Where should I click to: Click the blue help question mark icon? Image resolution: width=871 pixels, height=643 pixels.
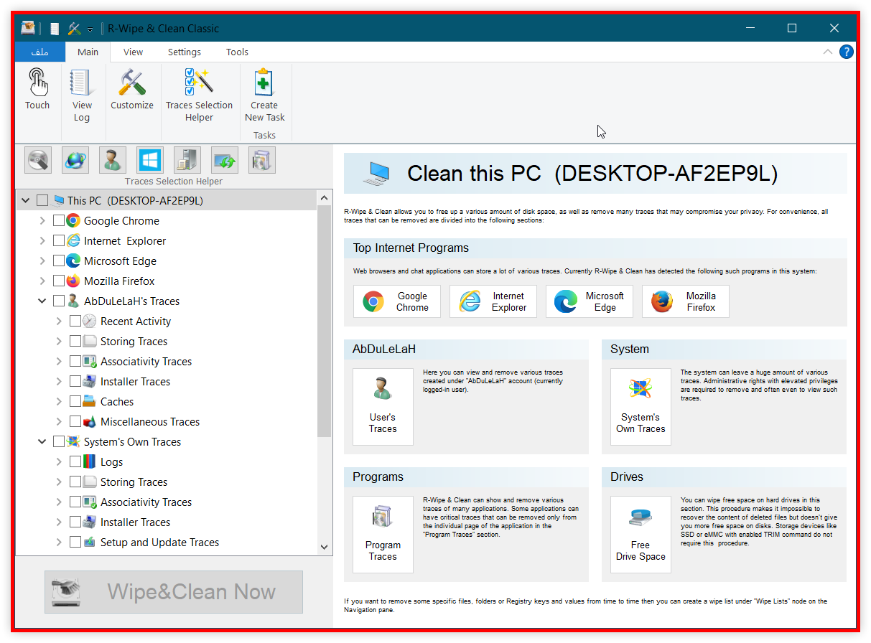[847, 52]
